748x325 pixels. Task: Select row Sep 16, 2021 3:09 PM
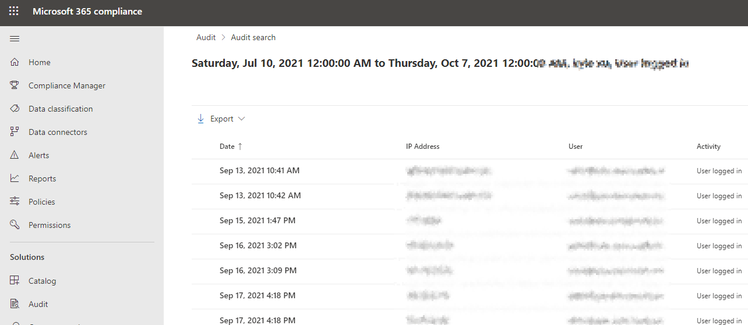[470, 271]
